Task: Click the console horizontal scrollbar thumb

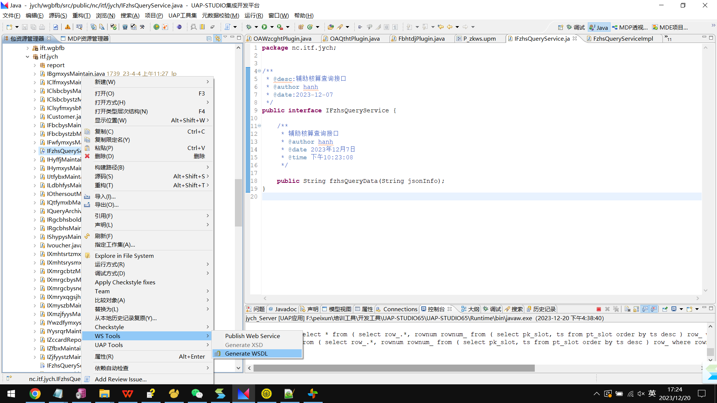Action: click(394, 368)
